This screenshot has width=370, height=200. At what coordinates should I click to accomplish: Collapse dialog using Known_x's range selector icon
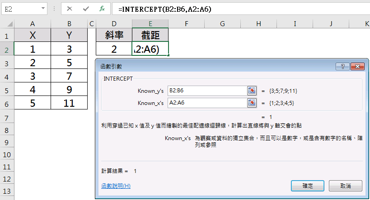pyautogui.click(x=252, y=103)
